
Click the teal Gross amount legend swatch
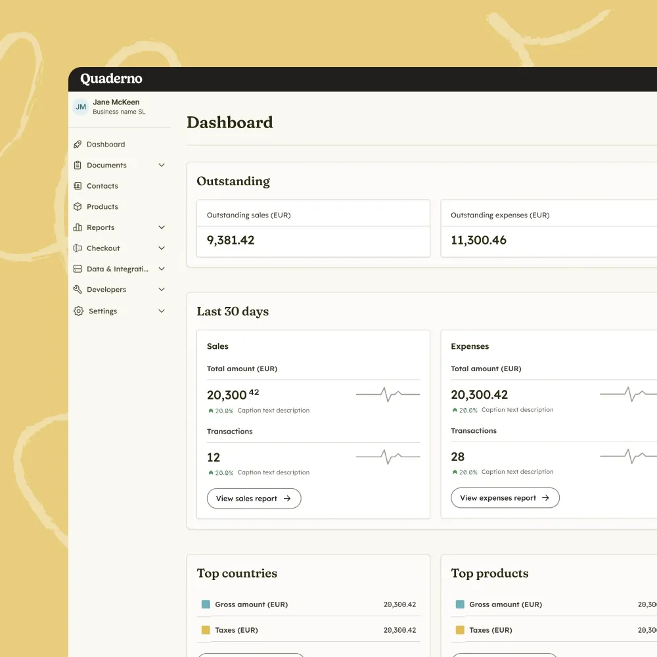tap(206, 604)
